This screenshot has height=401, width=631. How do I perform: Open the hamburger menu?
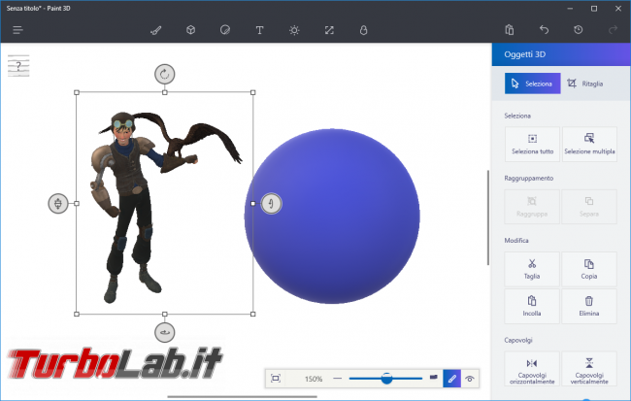(17, 30)
